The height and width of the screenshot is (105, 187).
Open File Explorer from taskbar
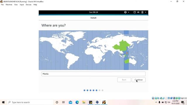pos(84,102)
